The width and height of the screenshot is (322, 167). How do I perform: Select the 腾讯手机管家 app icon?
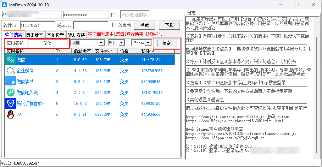[x=11, y=103]
